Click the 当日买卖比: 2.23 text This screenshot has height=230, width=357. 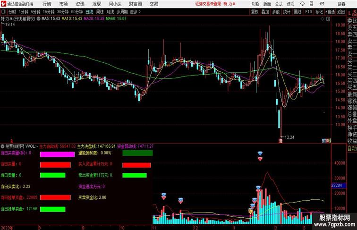16,186
